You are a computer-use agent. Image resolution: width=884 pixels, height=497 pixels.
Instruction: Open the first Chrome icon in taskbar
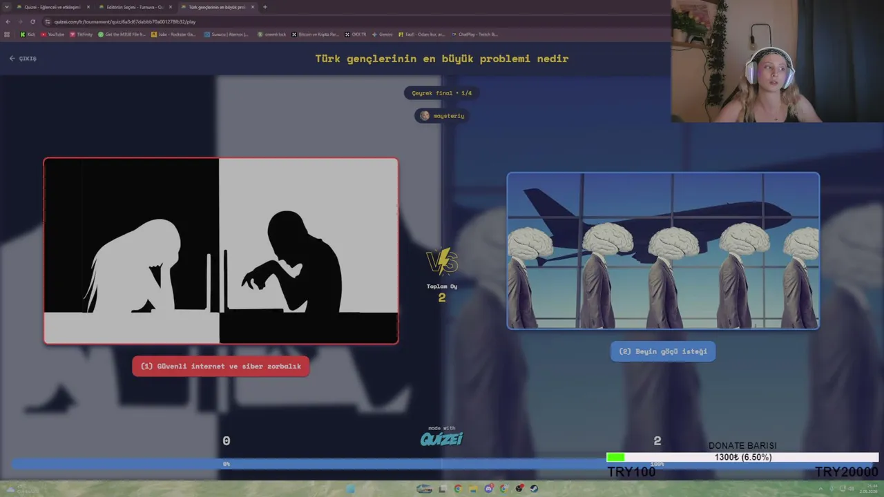[x=457, y=489]
